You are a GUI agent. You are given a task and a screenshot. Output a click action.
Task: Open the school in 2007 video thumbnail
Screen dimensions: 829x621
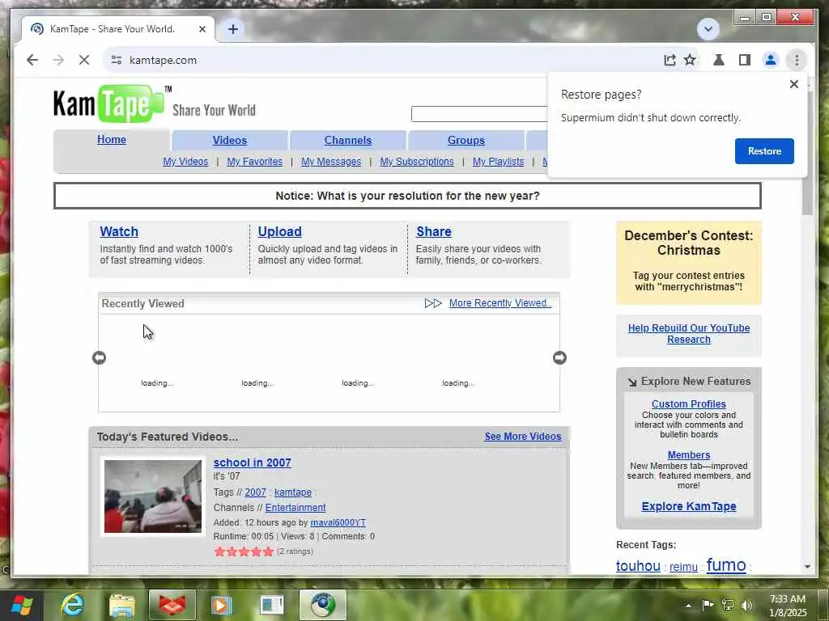coord(153,496)
